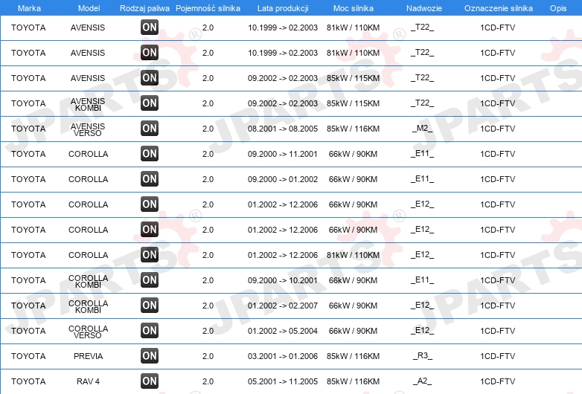Screen dimensions: 582x394
Task: Click the date range 09.2000 -> 11.2001
Action: [x=283, y=154]
